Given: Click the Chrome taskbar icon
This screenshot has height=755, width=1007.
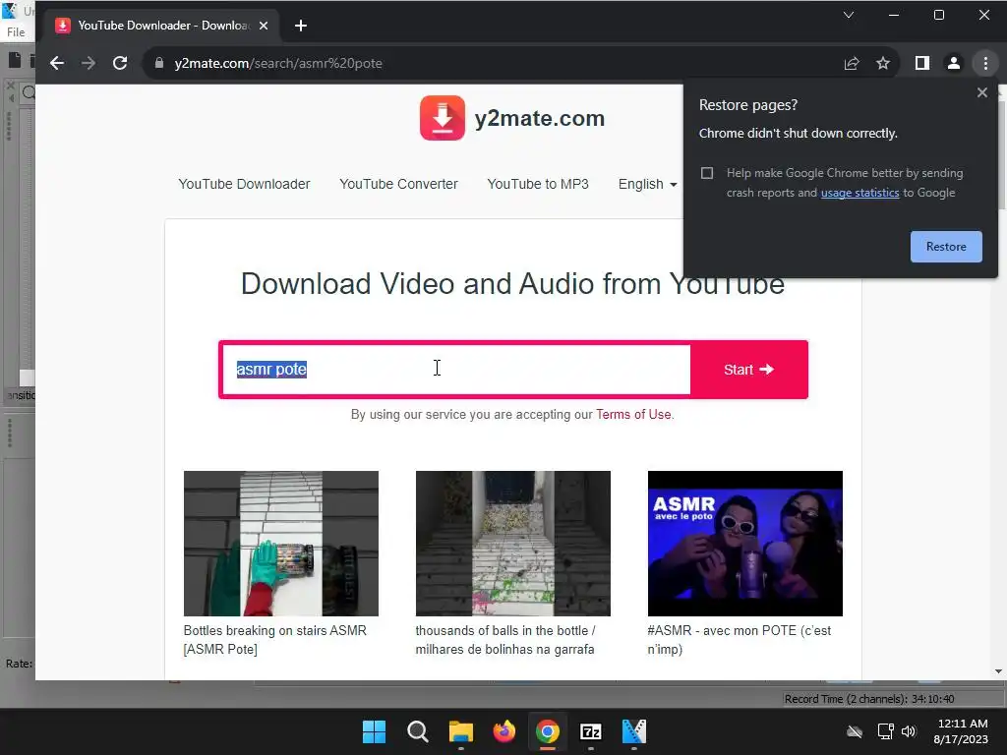Looking at the screenshot, I should point(547,731).
